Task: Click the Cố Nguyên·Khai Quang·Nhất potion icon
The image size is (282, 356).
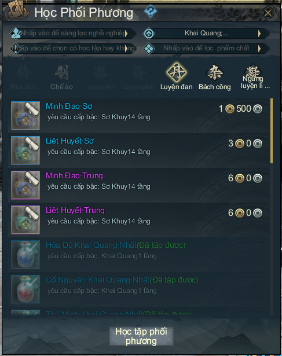Action: pyautogui.click(x=25, y=289)
